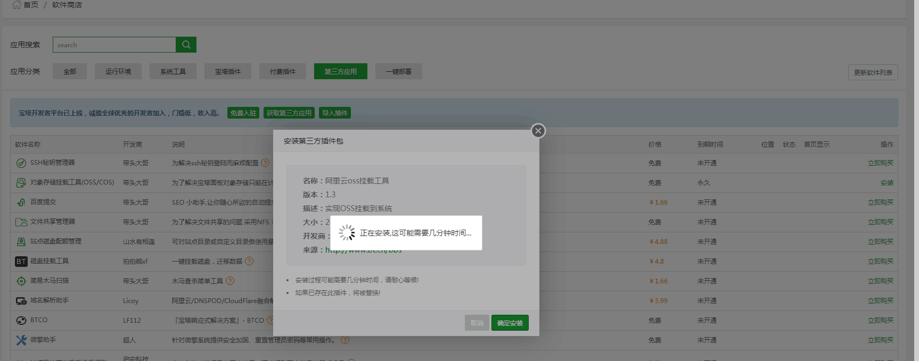Select the 系统工具 category tab

pyautogui.click(x=173, y=71)
